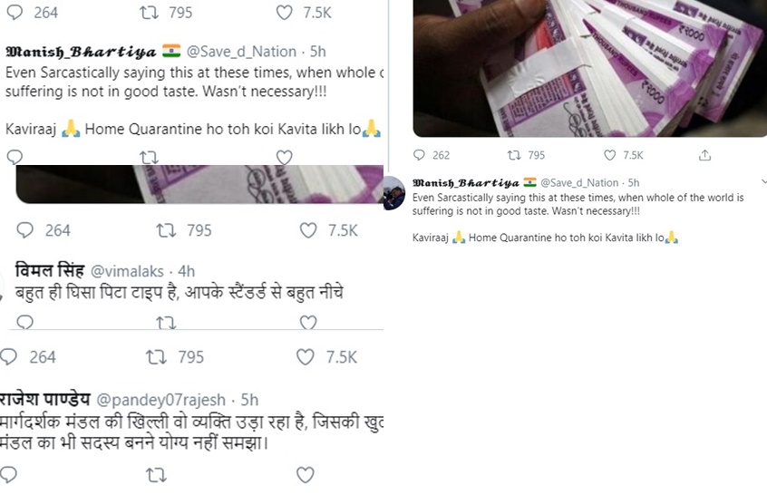767x495 pixels.
Task: Open Manish_Bhartiya's round profile avatar
Action: coord(394,191)
